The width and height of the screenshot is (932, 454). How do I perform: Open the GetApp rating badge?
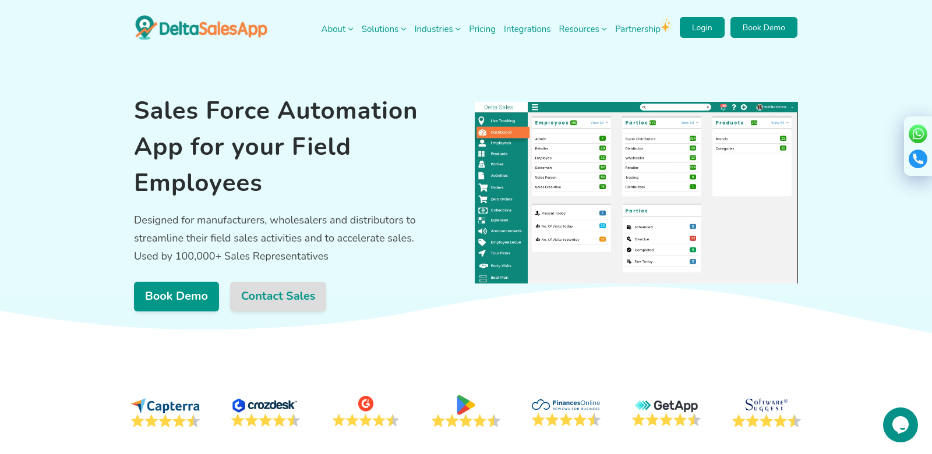click(x=666, y=413)
